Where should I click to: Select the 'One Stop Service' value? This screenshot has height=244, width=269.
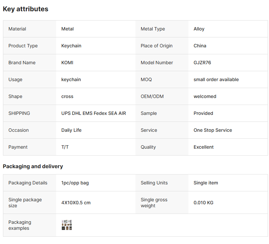coord(213,130)
